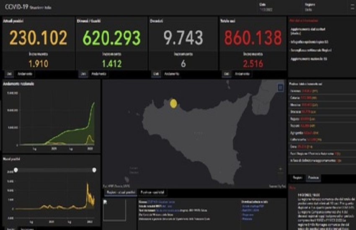Click the yellow circle marker on the map

coord(173,103)
